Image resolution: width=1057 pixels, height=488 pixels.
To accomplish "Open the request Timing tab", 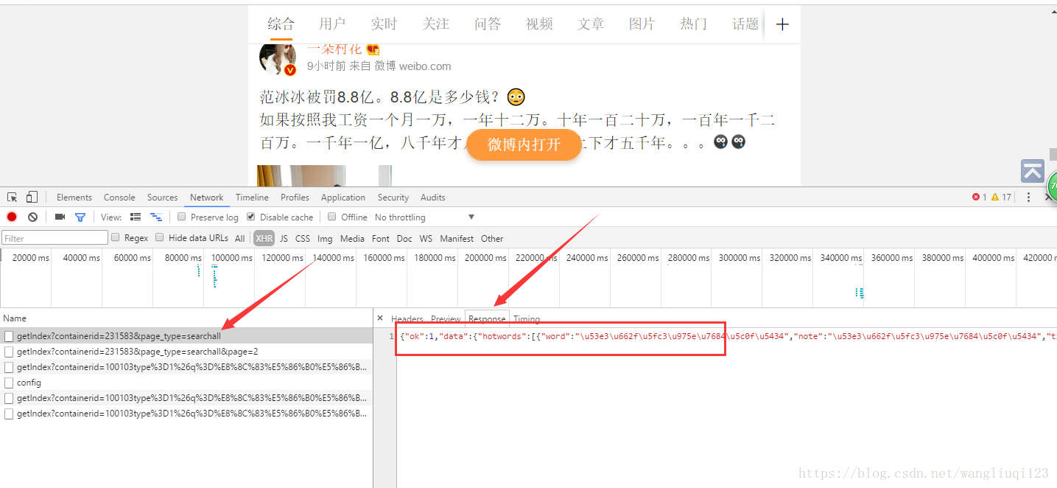I will point(527,319).
